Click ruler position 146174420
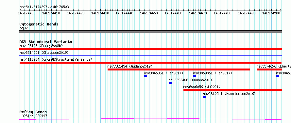The image size is (291, 123). click(76, 13)
